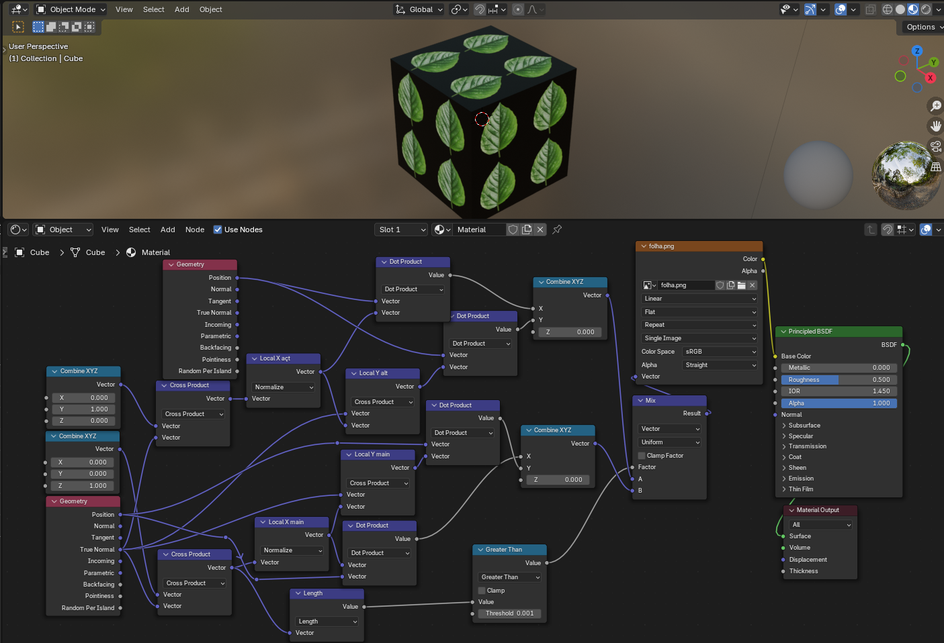Choose the Invert selection mode icon
The width and height of the screenshot is (944, 643).
click(x=77, y=27)
